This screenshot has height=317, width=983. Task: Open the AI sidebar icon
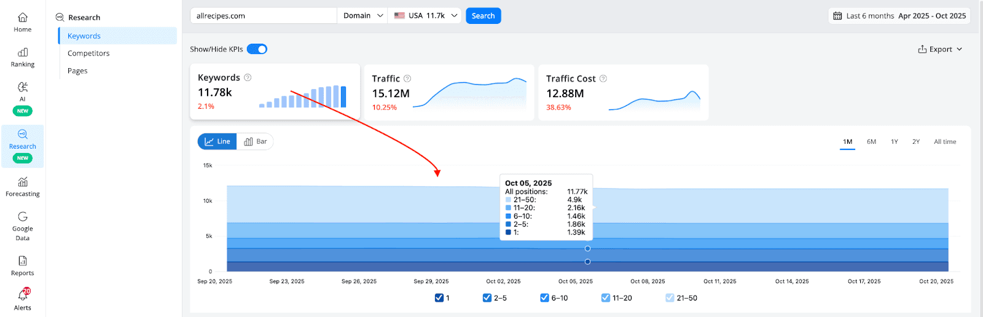click(x=23, y=87)
